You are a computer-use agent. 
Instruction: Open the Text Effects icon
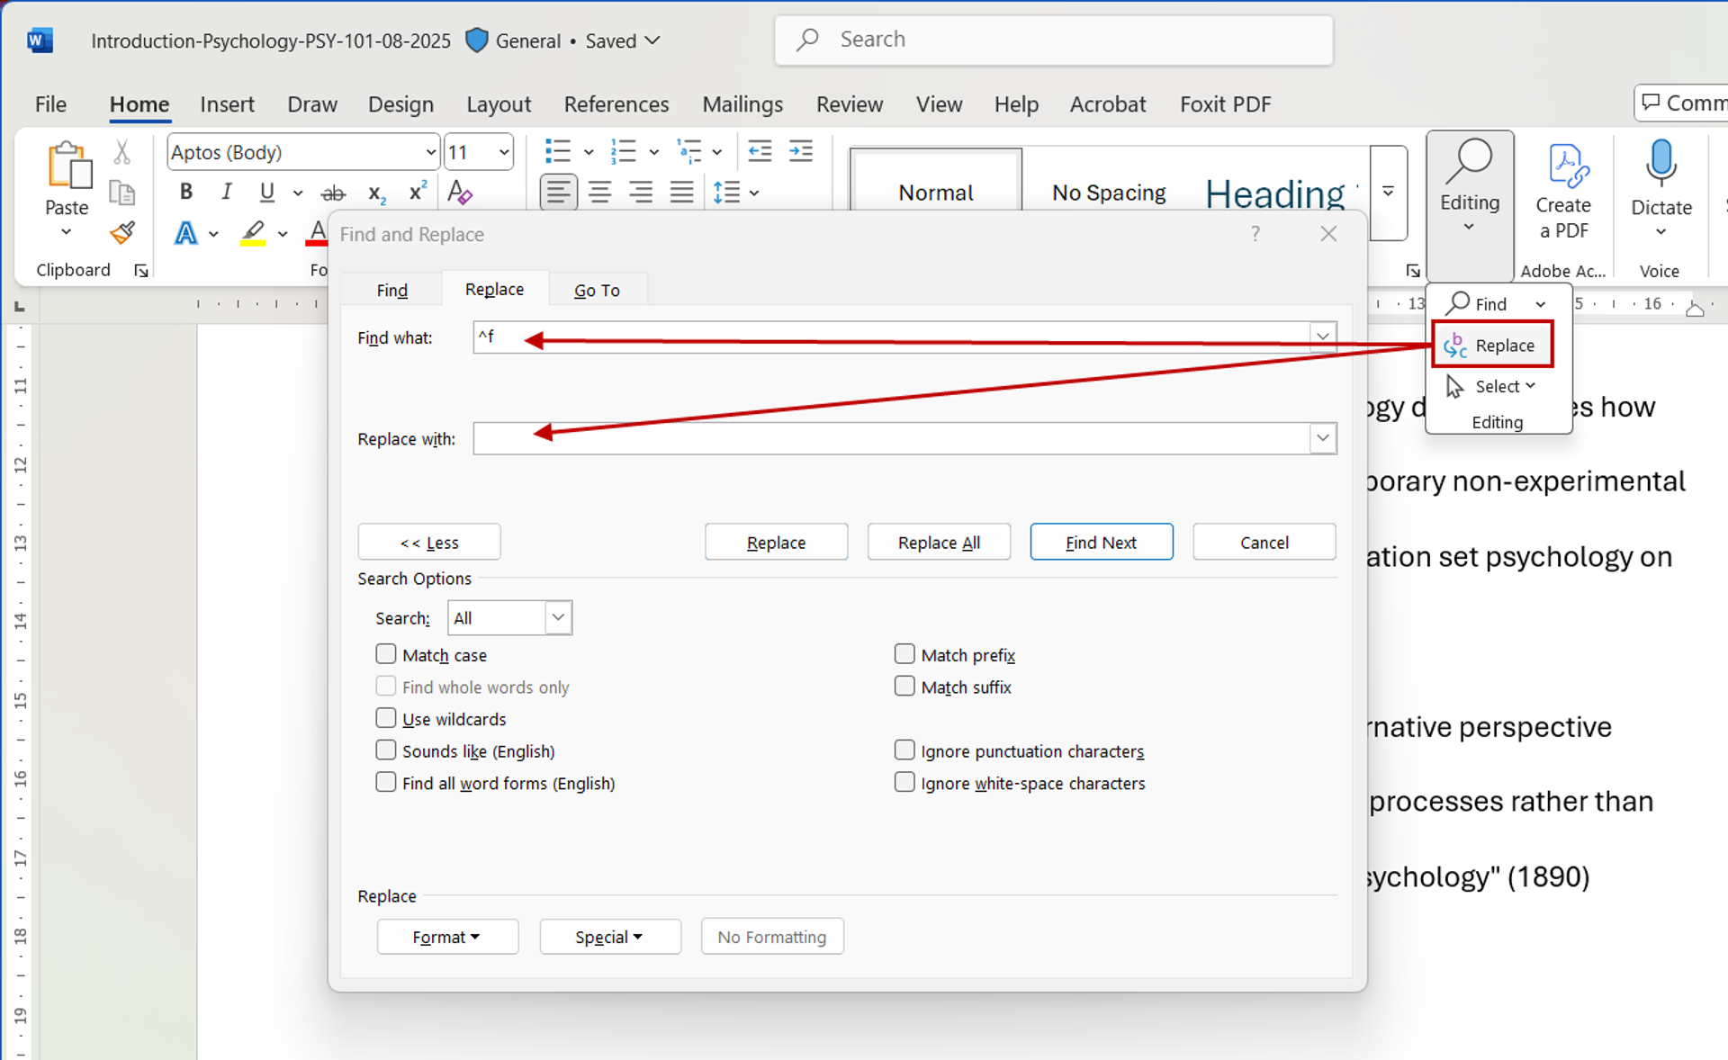(x=185, y=234)
